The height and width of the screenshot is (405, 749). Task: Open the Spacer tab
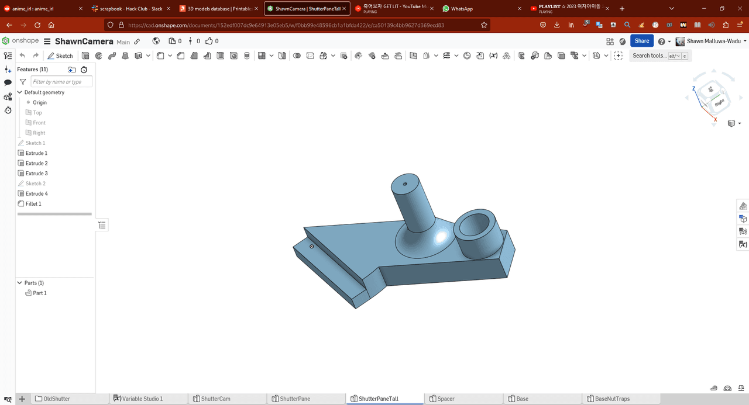pyautogui.click(x=445, y=399)
